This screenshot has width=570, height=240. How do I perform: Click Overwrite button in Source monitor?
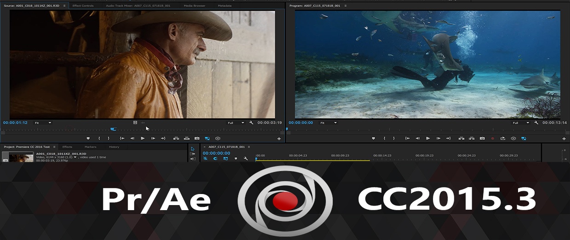click(x=187, y=138)
